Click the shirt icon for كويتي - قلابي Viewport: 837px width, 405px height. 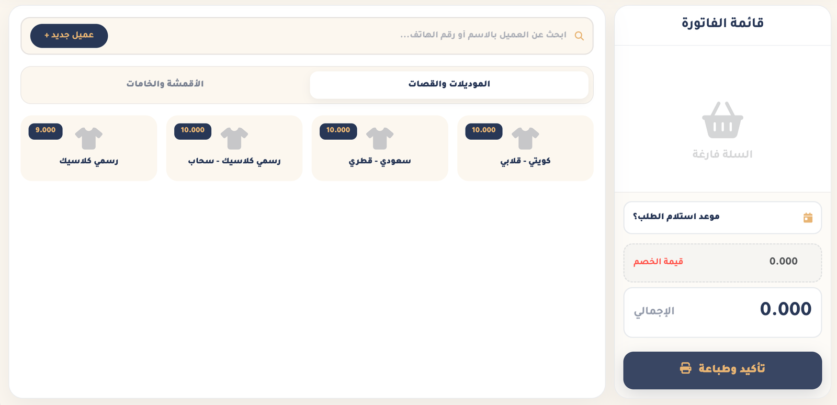pos(525,138)
